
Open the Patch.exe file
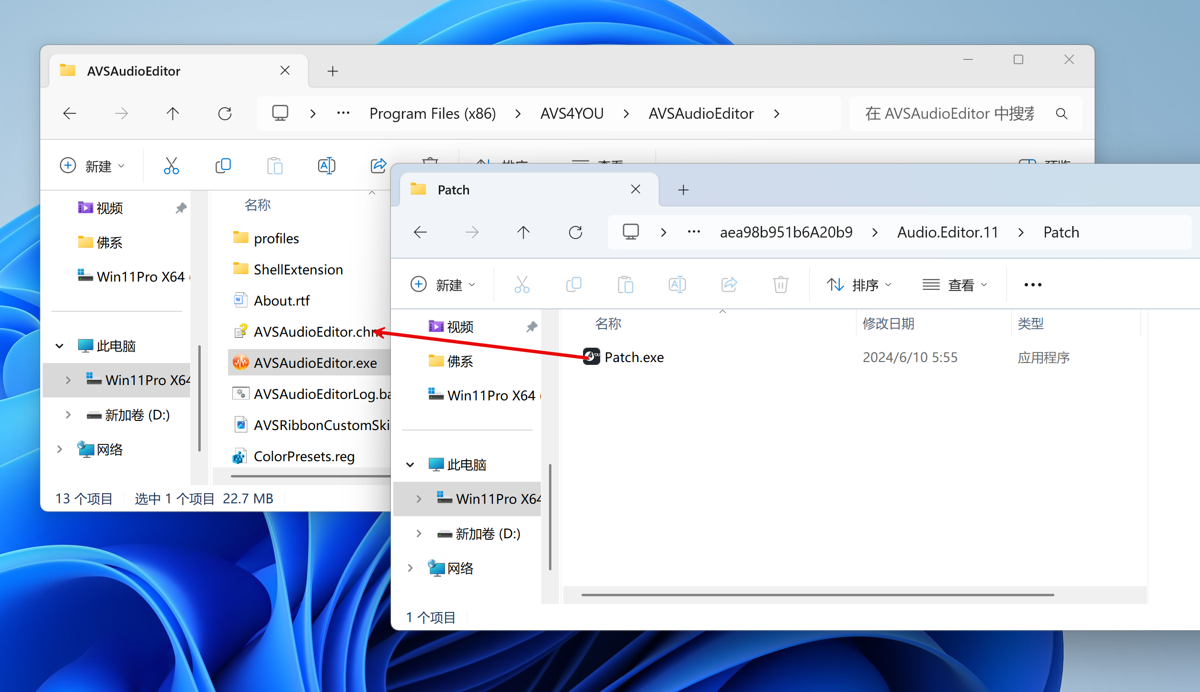coord(633,357)
